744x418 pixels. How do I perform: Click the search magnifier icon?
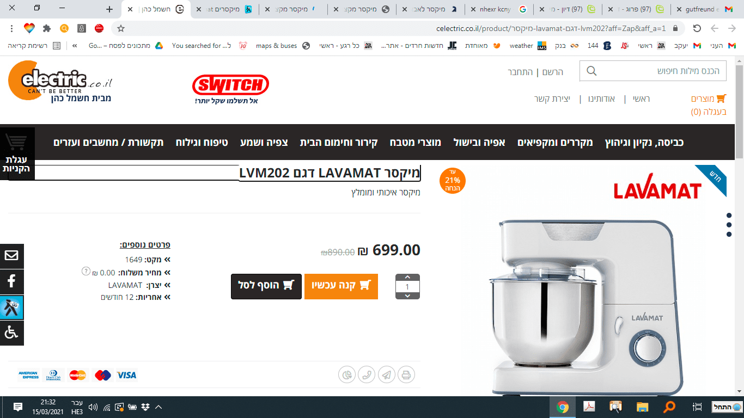coord(591,71)
